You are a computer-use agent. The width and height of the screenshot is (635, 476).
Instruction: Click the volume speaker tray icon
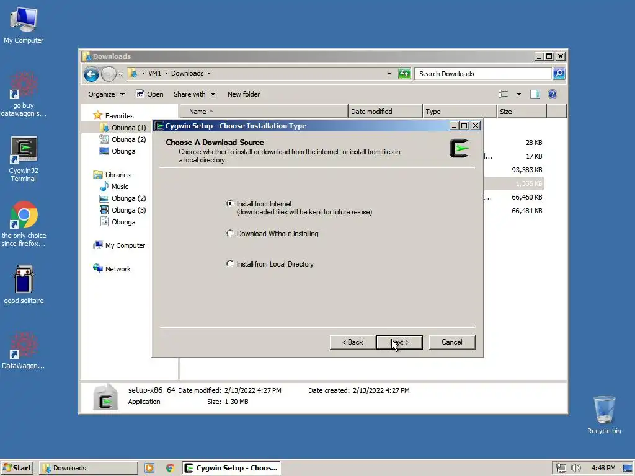coord(575,468)
